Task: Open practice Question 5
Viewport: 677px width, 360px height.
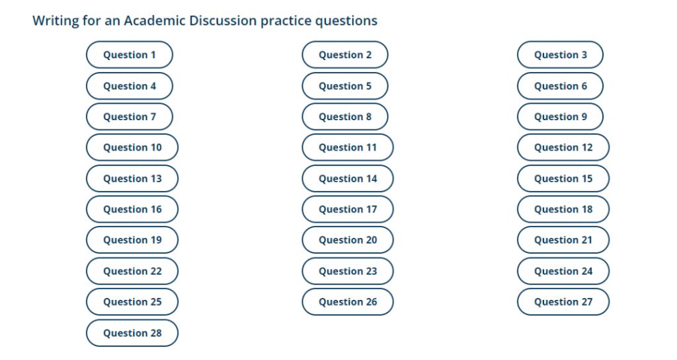Action: pos(345,86)
